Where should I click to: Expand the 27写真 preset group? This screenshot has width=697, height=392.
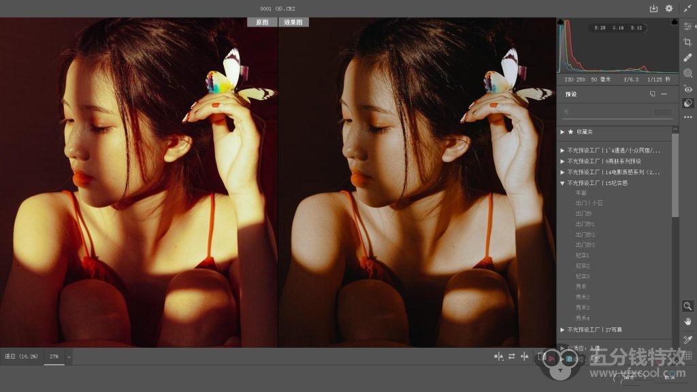(x=562, y=330)
